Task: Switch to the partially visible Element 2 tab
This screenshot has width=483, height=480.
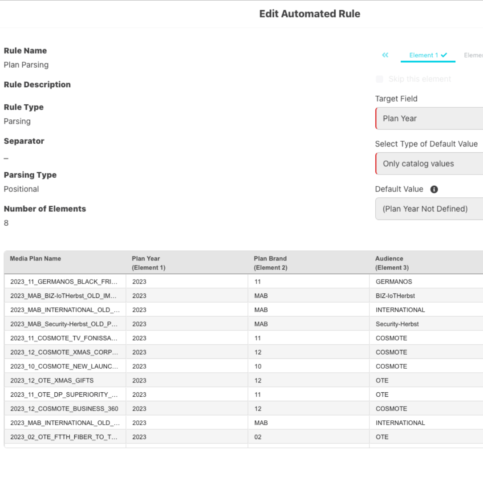Action: pos(474,55)
